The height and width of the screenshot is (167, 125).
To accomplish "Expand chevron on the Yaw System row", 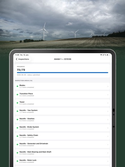I will tap(108, 111).
